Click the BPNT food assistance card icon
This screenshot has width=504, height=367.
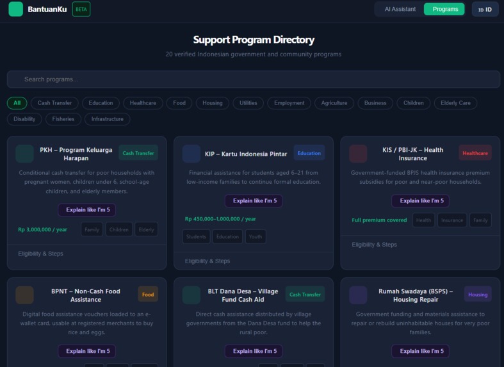pyautogui.click(x=24, y=295)
